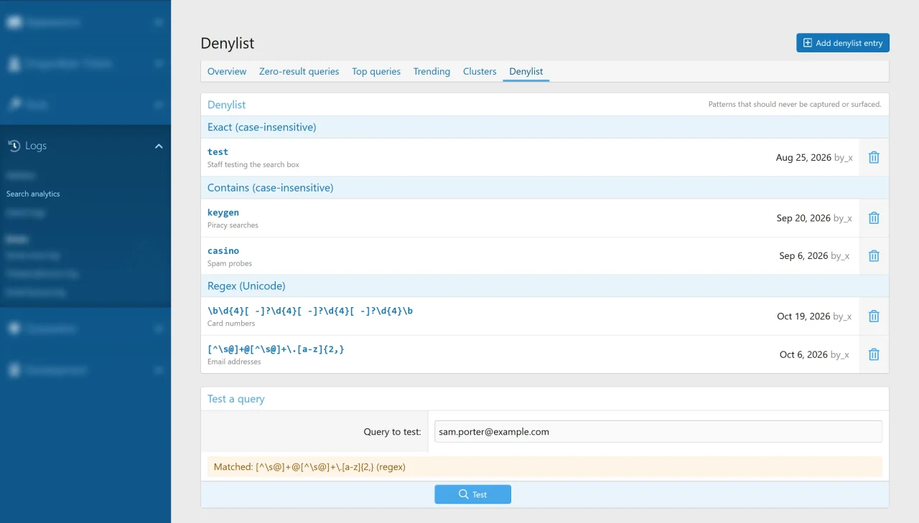Click the Aug 25, 2026 date
919x523 pixels.
[803, 157]
